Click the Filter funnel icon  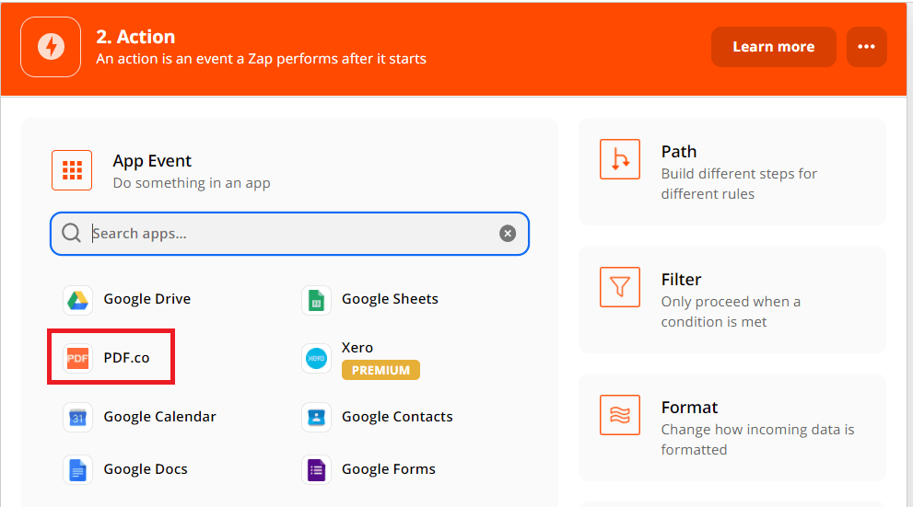pyautogui.click(x=619, y=287)
